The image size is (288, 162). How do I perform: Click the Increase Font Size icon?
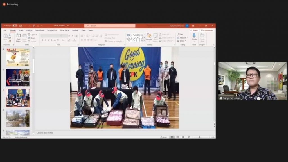pyautogui.click(x=69, y=36)
